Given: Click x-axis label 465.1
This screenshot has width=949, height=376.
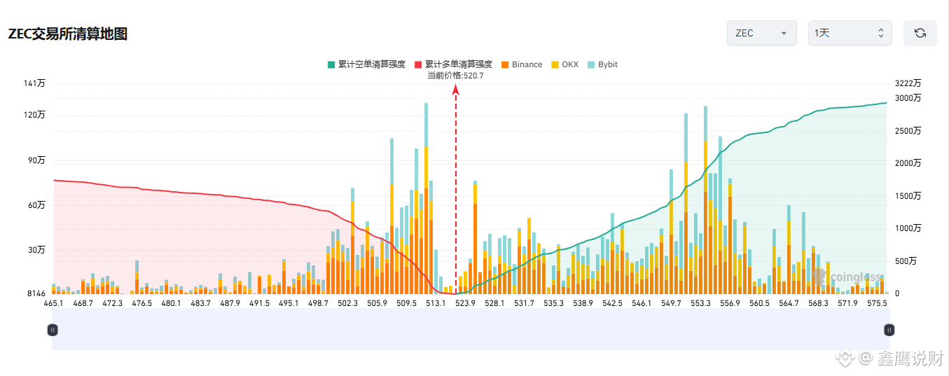Looking at the screenshot, I should (53, 303).
